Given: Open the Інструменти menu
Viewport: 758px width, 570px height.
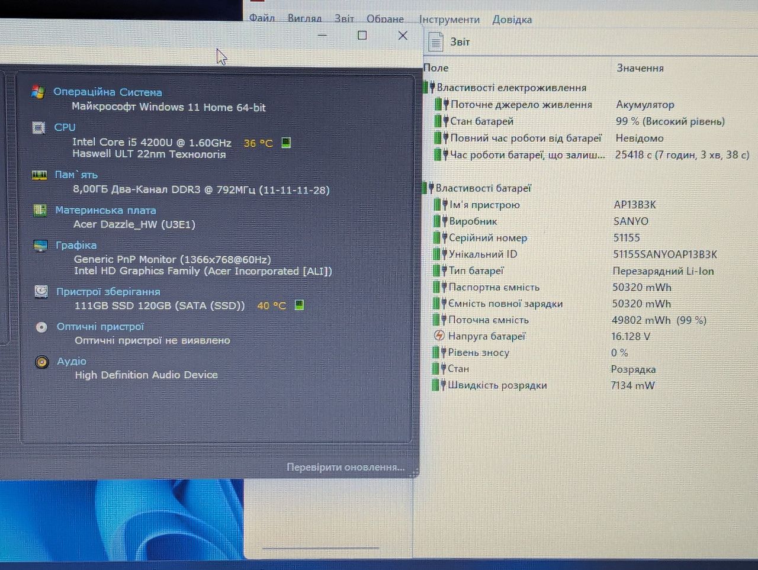Looking at the screenshot, I should 449,20.
